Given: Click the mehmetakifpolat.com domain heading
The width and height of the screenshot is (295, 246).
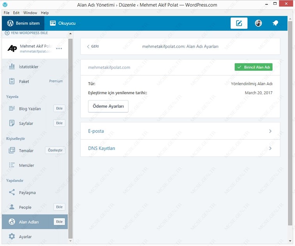Looking at the screenshot, I should click(109, 67).
